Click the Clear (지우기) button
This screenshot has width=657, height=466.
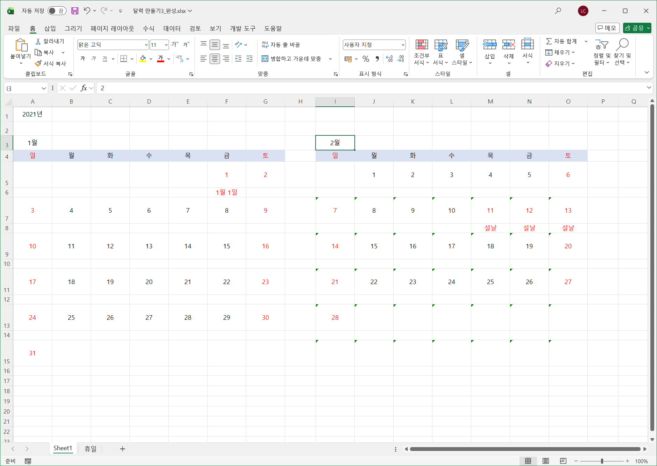pyautogui.click(x=560, y=64)
